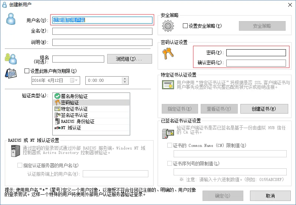Click the network icon of NT 域认证

click(x=57, y=128)
